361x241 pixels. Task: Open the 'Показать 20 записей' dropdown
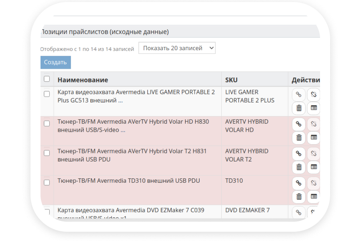point(177,48)
